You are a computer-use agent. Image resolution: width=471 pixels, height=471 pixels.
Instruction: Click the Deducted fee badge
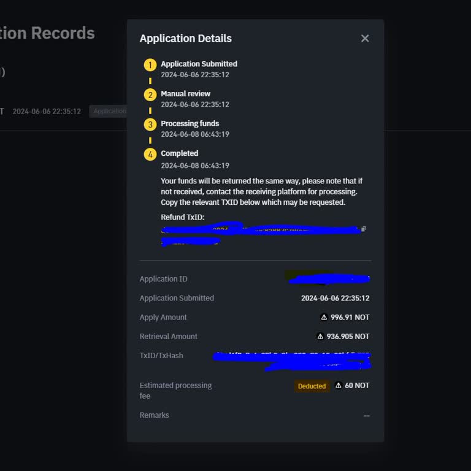pos(312,386)
